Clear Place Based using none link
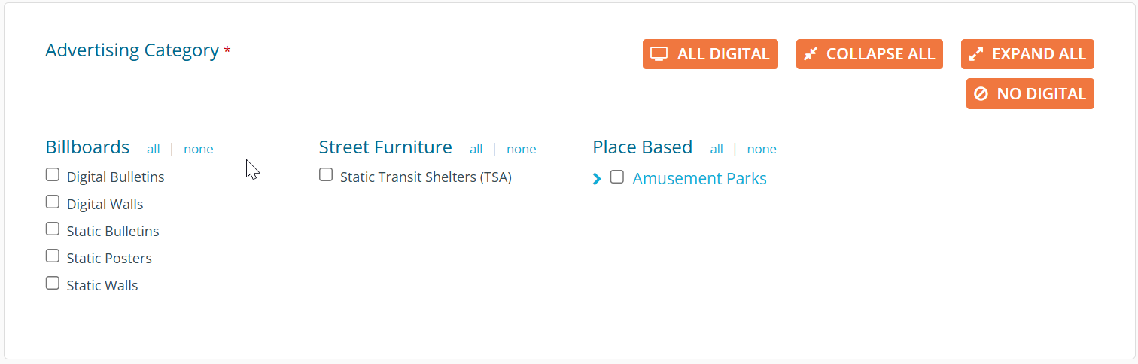Viewport: 1138px width, 364px height. 762,149
